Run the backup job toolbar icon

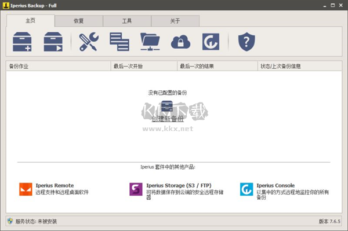(53, 42)
